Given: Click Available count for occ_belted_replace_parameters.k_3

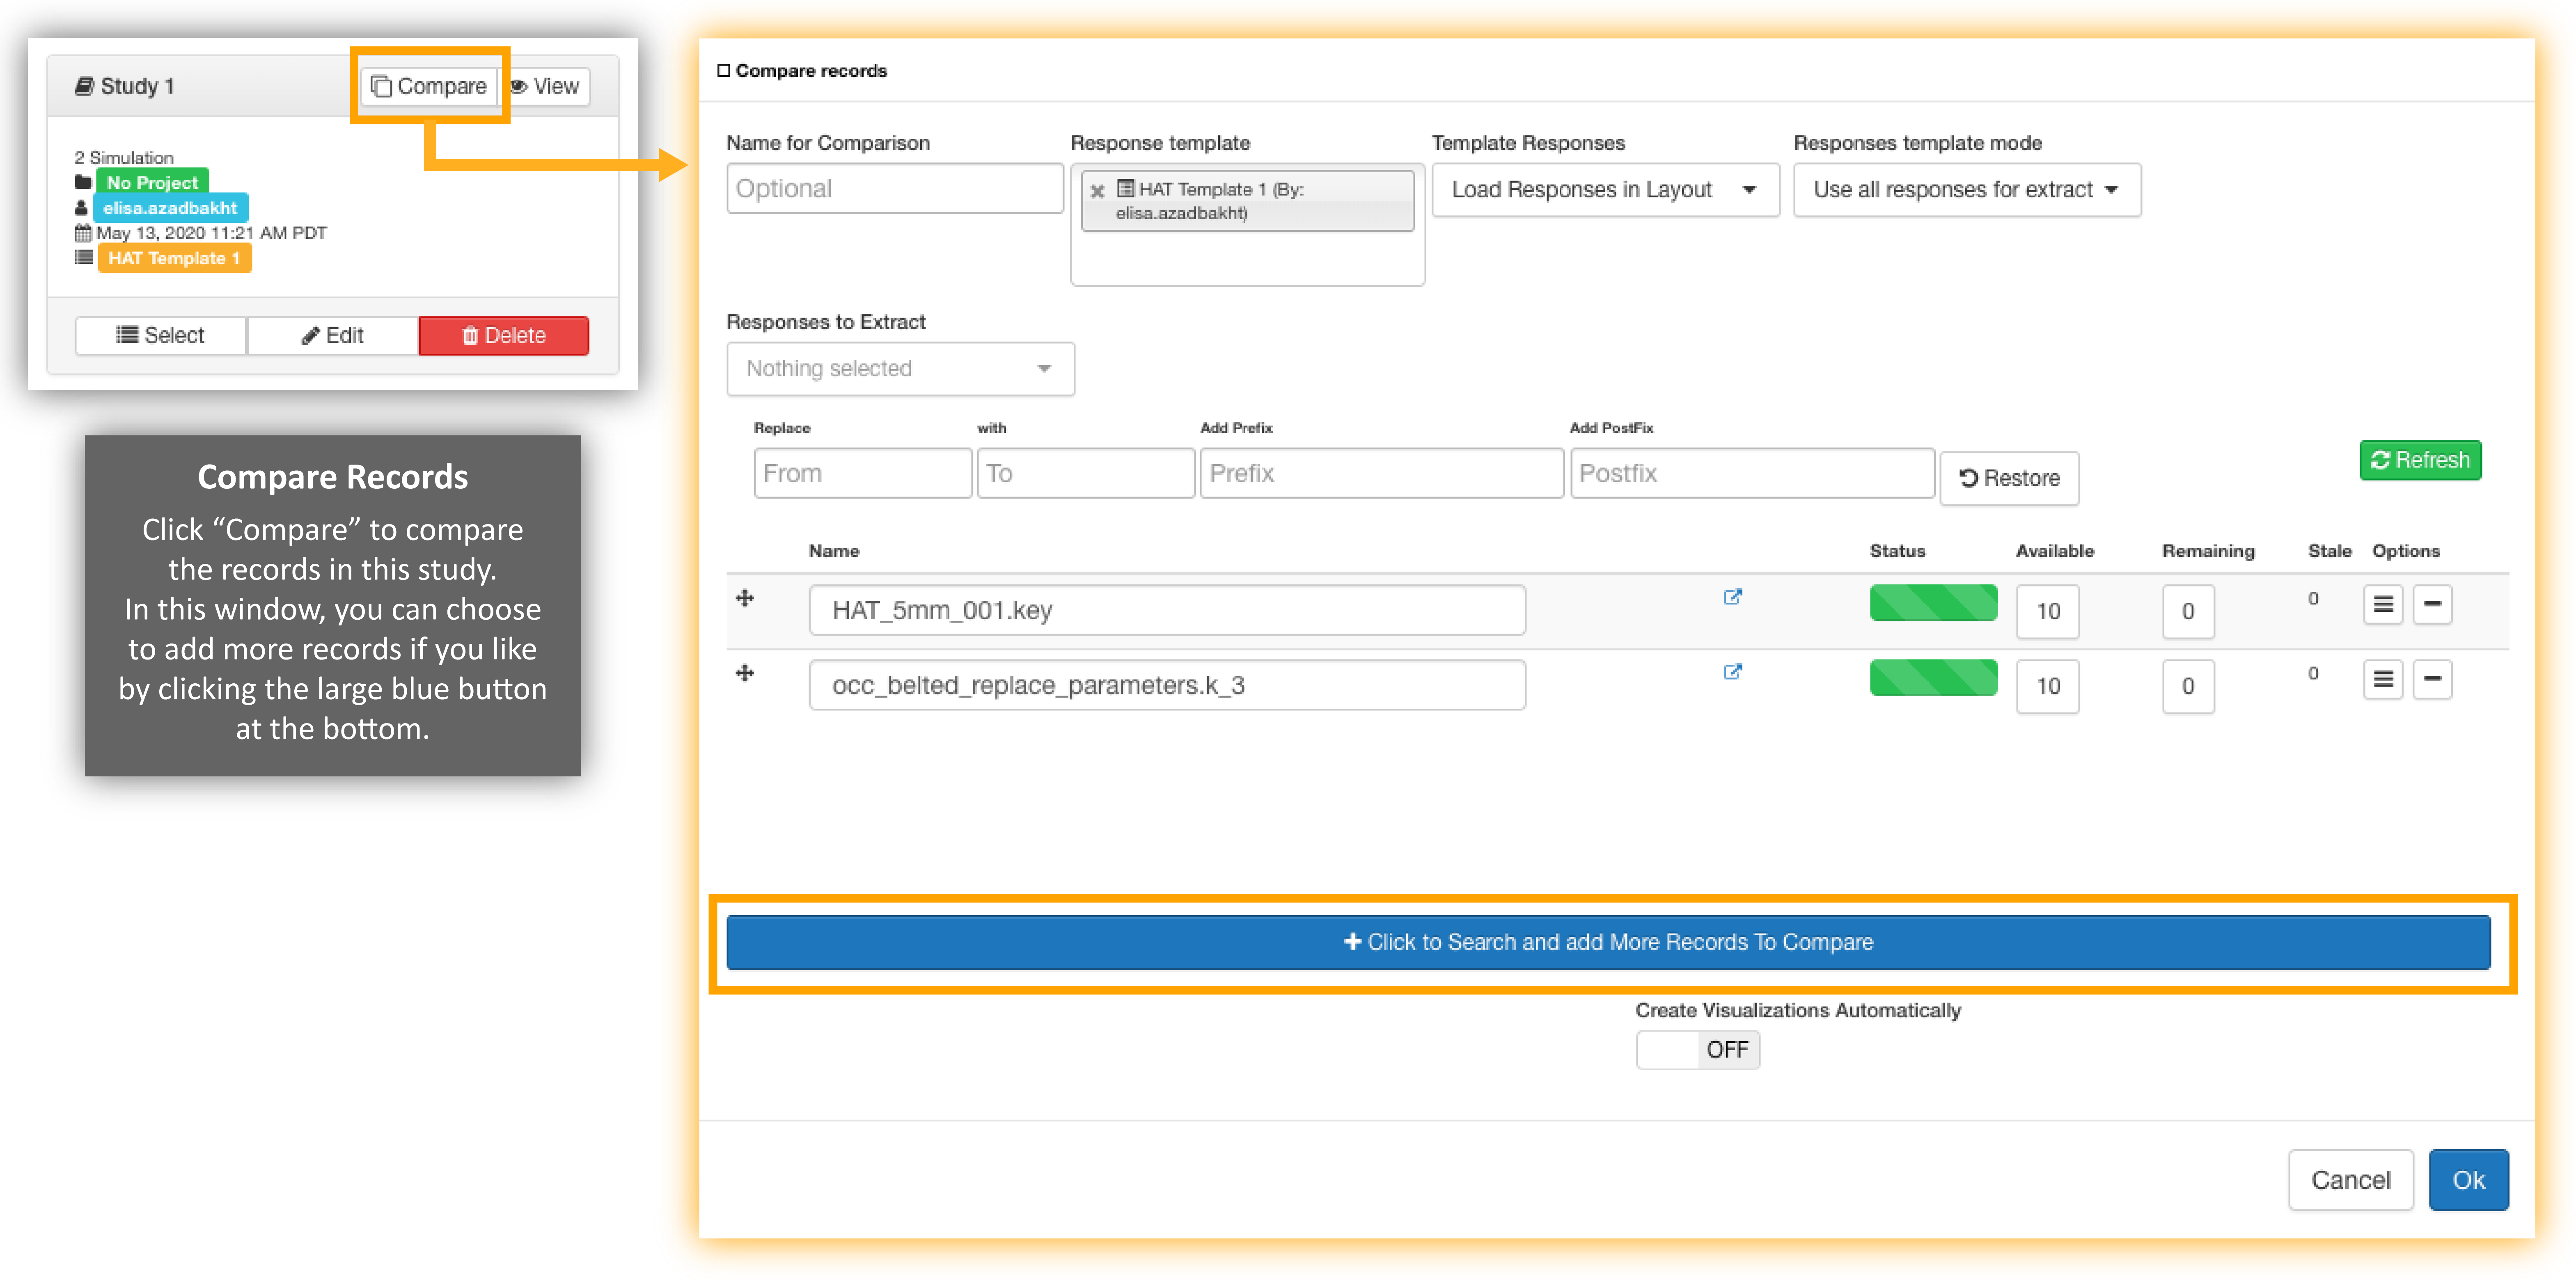Looking at the screenshot, I should pyautogui.click(x=2048, y=686).
